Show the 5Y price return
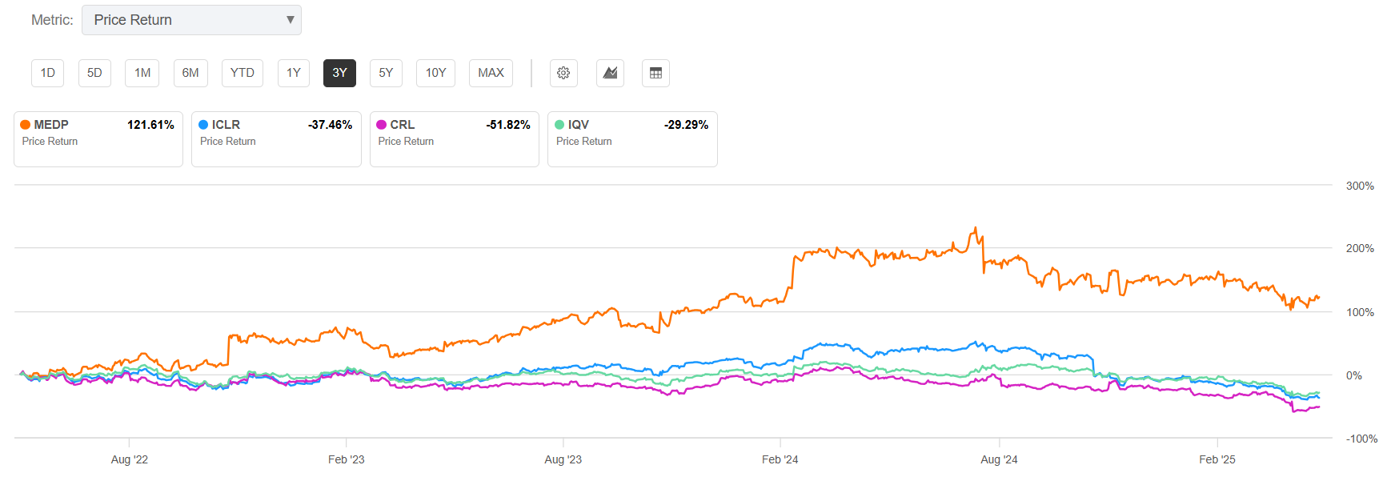 [386, 73]
